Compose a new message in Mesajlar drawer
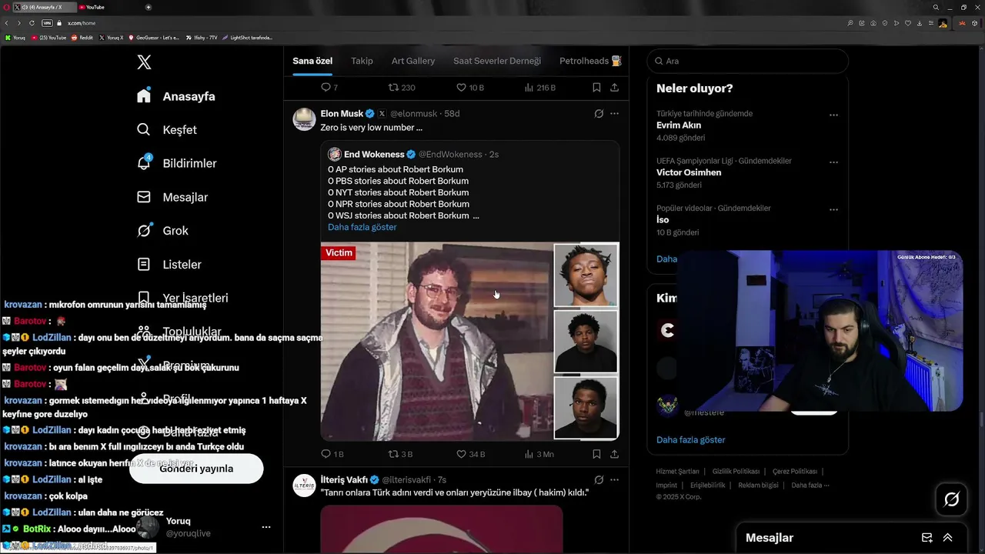The image size is (985, 554). coord(927,538)
